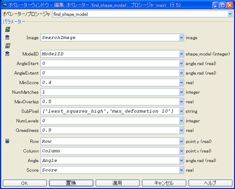Click the ヘルプ (Help) button
The width and height of the screenshot is (235, 189).
pos(210,183)
